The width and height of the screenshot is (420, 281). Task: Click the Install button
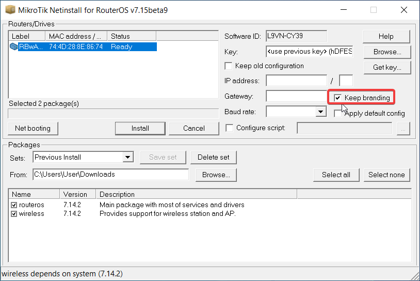140,128
